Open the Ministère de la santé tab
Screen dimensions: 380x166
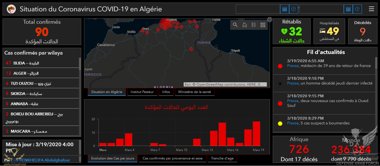pyautogui.click(x=194, y=92)
